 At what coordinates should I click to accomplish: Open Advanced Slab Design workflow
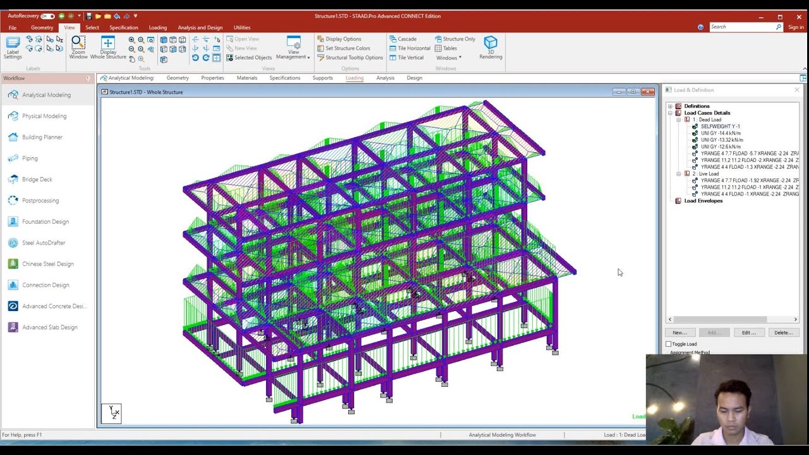click(47, 327)
